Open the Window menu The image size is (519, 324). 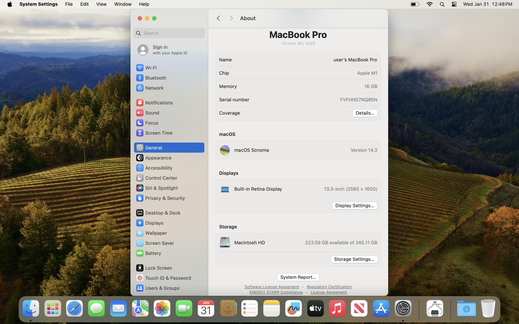[123, 4]
